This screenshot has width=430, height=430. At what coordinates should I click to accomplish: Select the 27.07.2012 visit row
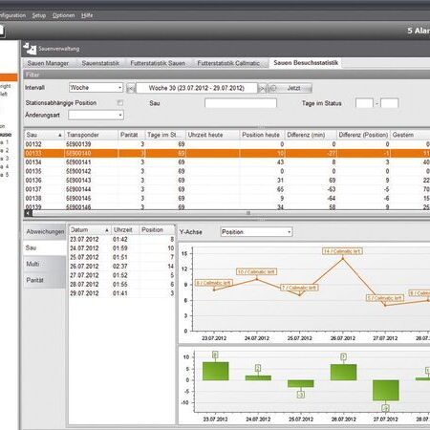point(122,275)
